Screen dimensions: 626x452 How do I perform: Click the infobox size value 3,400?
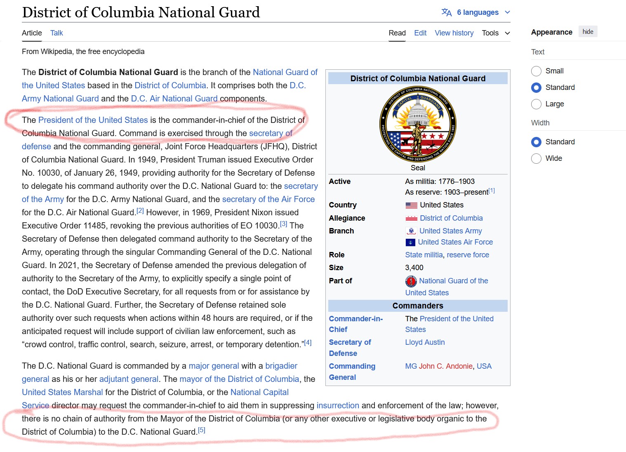coord(414,268)
